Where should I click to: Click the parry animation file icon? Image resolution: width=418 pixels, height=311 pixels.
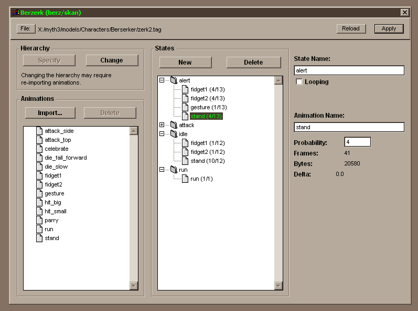click(x=39, y=220)
